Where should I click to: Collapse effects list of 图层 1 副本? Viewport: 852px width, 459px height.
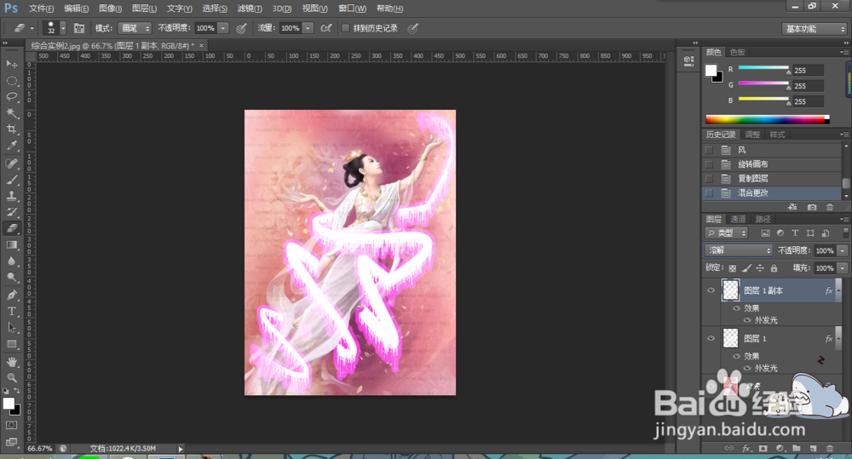838,290
